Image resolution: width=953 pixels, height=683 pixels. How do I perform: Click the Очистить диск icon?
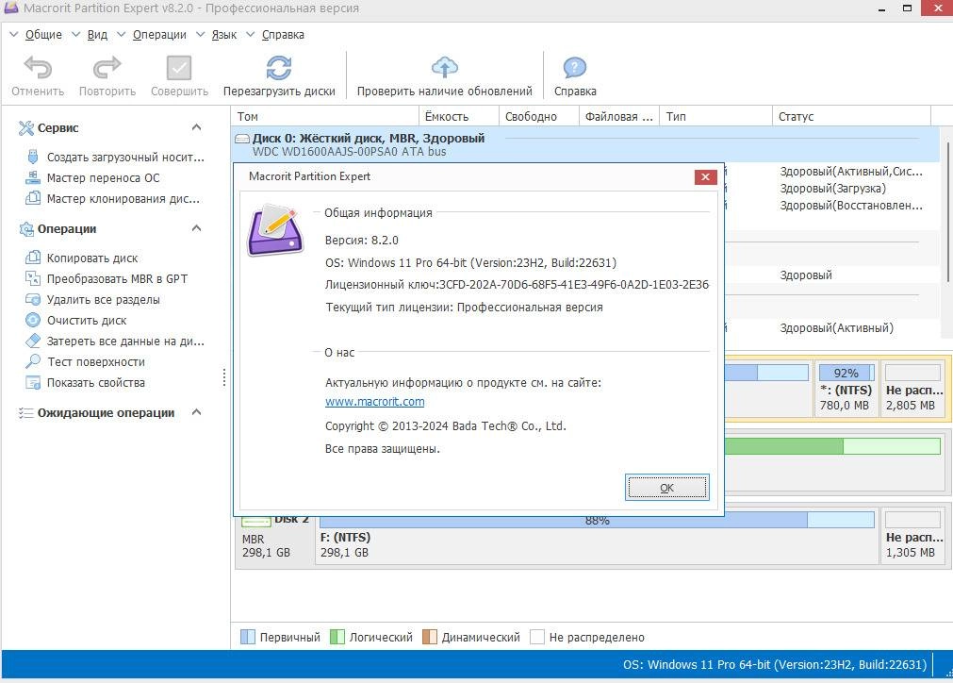33,320
